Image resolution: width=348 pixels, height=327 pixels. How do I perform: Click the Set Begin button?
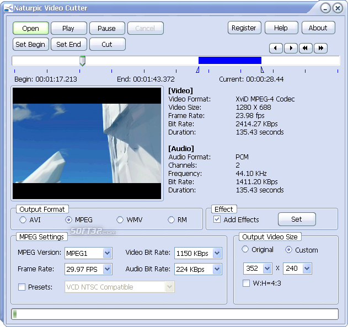[x=31, y=44]
